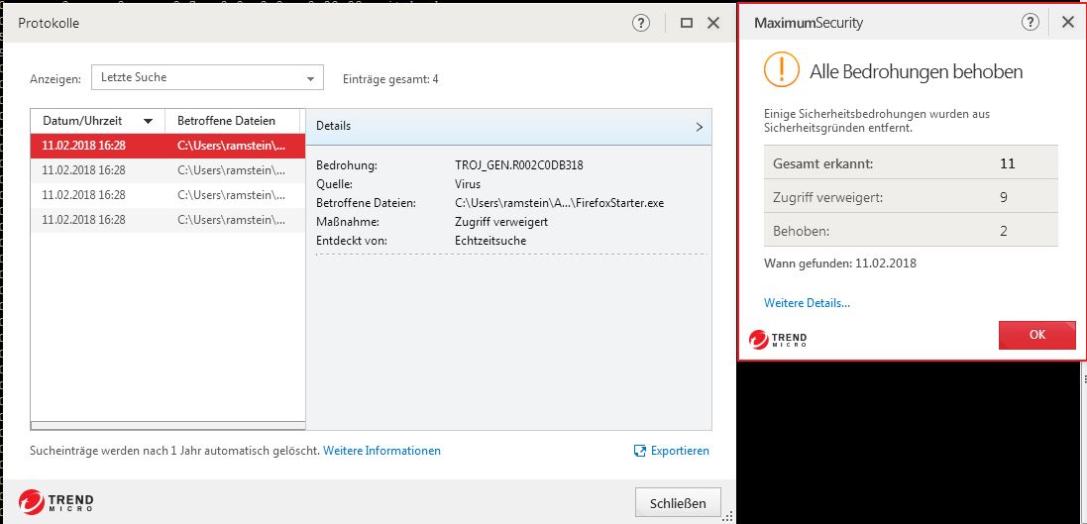1087x524 pixels.
Task: Click the orange warning exclamation icon
Action: 782,71
